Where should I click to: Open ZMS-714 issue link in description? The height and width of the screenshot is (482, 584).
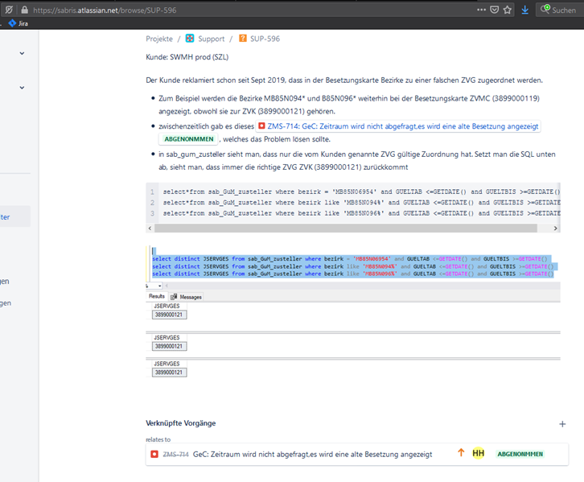pos(403,126)
